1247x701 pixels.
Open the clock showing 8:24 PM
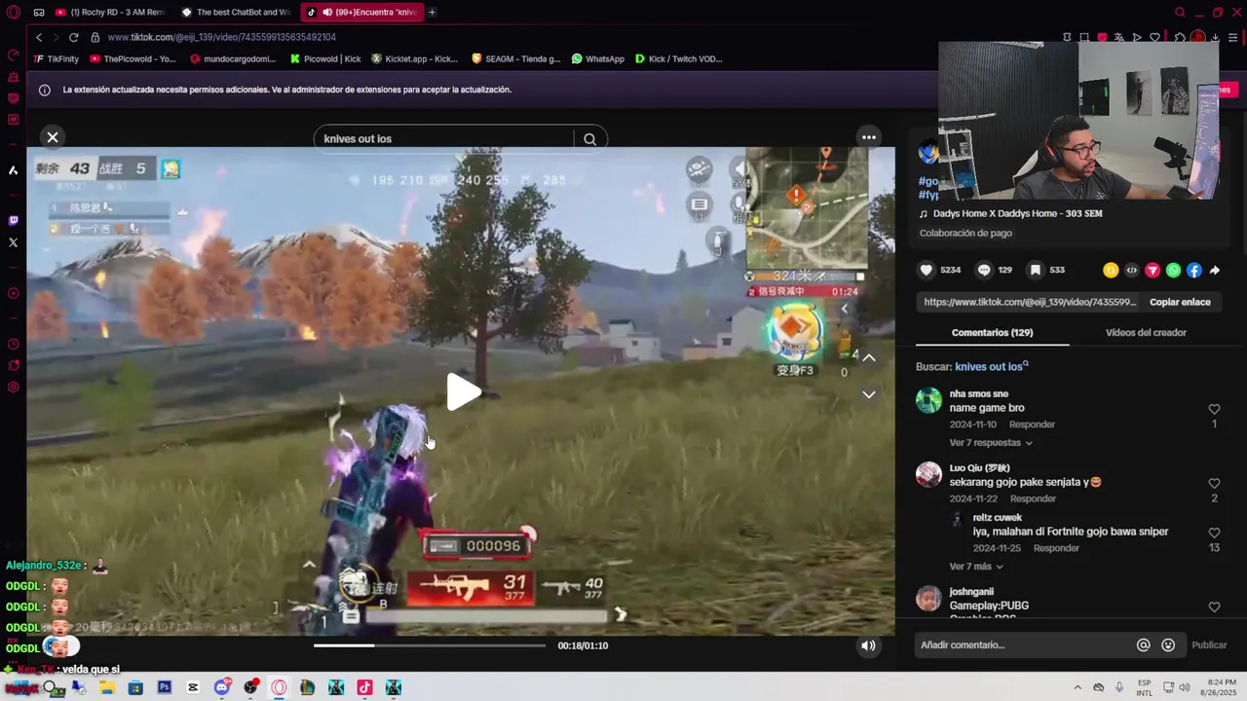click(x=1217, y=687)
